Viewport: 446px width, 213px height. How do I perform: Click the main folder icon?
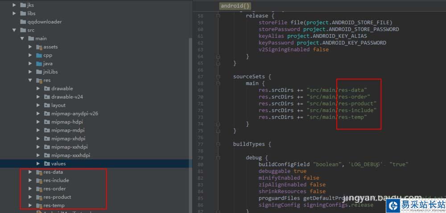[x=31, y=38]
